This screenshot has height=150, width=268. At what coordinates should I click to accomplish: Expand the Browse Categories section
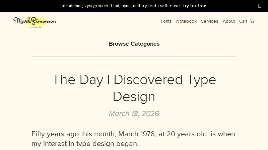tap(134, 44)
